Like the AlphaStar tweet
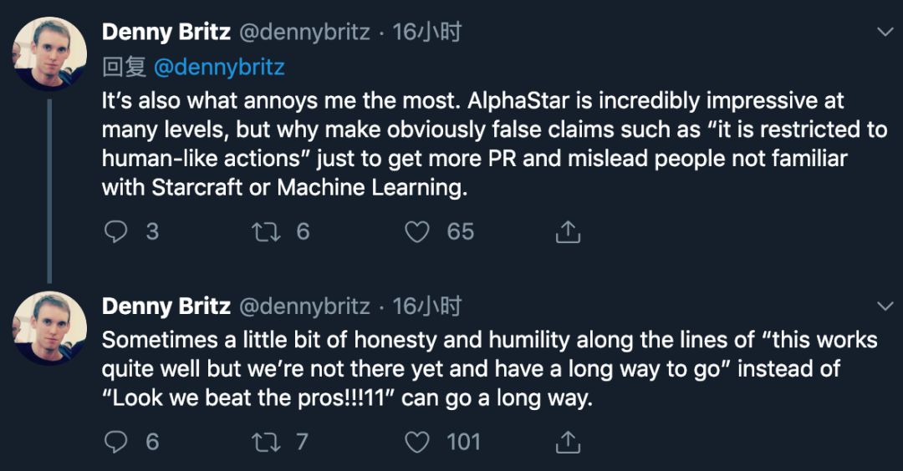The width and height of the screenshot is (903, 471). [416, 231]
